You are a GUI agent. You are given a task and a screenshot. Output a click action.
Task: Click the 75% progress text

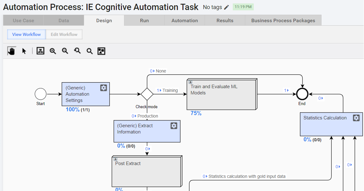point(196,113)
